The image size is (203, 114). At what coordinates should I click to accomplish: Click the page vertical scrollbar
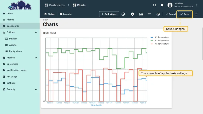click(202, 44)
